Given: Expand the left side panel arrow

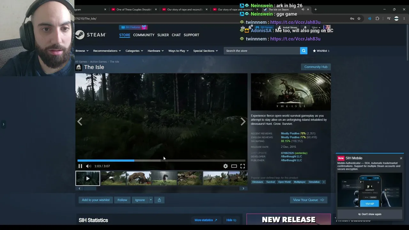Looking at the screenshot, I should click(3, 124).
